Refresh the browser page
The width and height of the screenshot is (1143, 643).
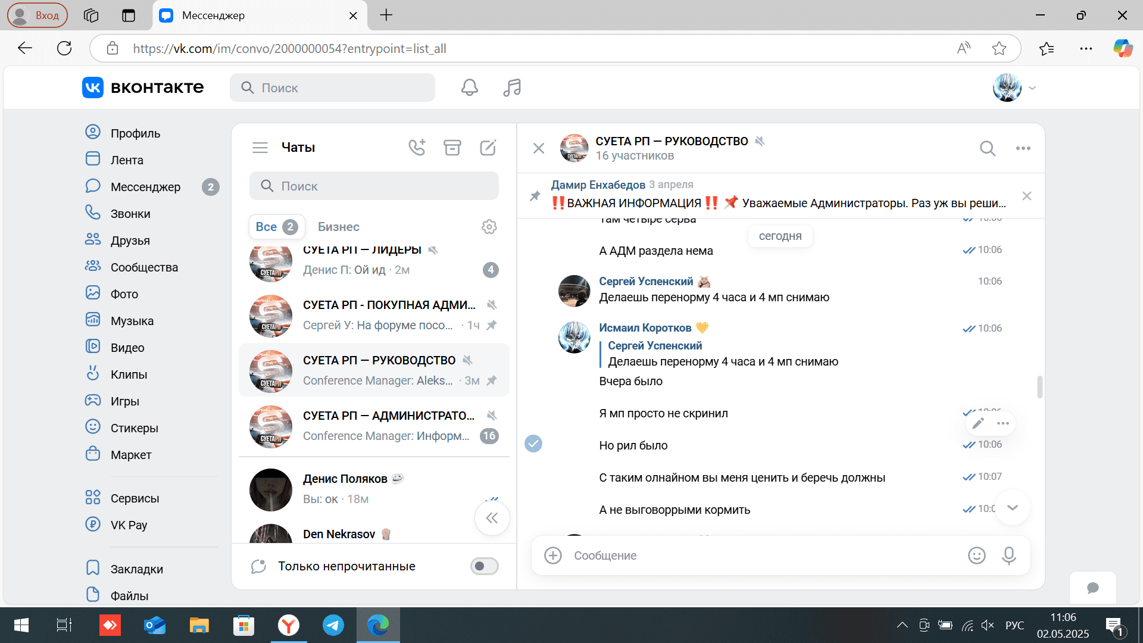click(x=64, y=48)
